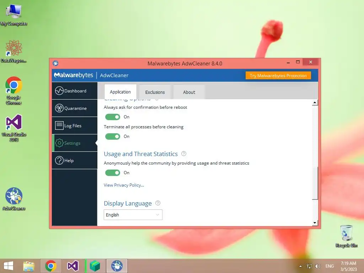Select the DataWagon desktop shortcut
This screenshot has height=273, width=364.
pos(14,51)
